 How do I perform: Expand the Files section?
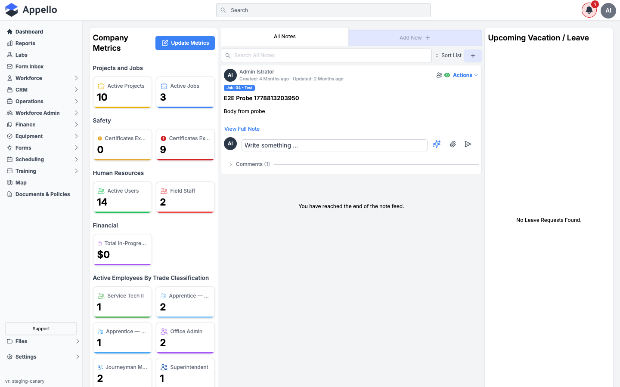tap(42, 341)
